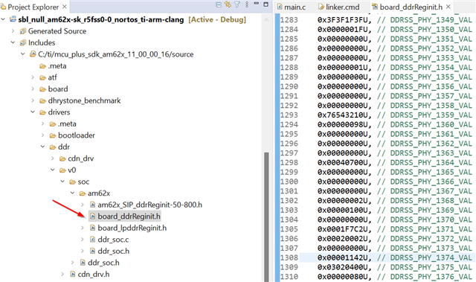This screenshot has height=282, width=476.
Task: Maximize the Project Explorer panel
Action: pos(266,4)
